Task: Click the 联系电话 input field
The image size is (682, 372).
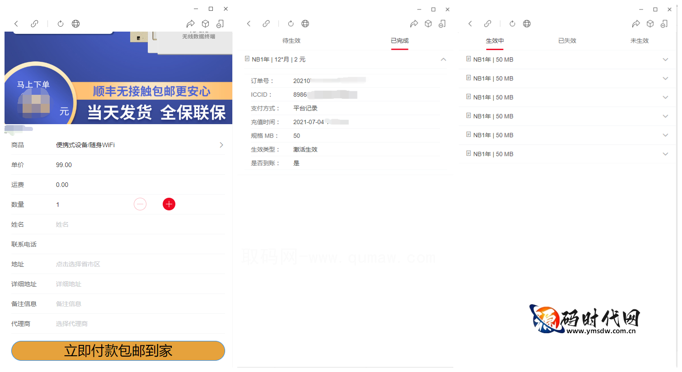Action: pyautogui.click(x=140, y=244)
